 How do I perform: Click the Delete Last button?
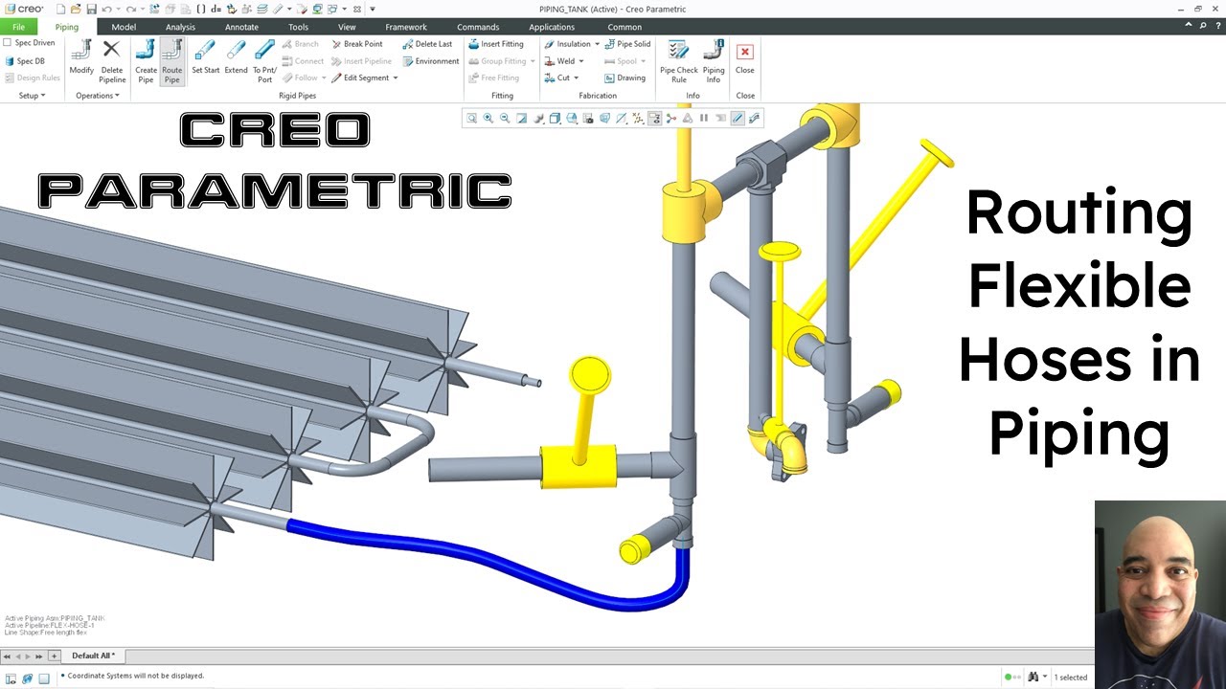click(427, 44)
